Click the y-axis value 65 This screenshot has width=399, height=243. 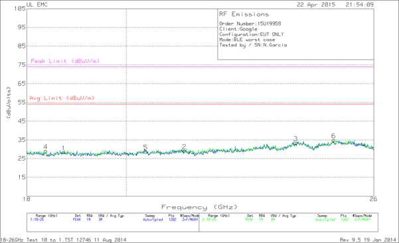pyautogui.click(x=22, y=84)
